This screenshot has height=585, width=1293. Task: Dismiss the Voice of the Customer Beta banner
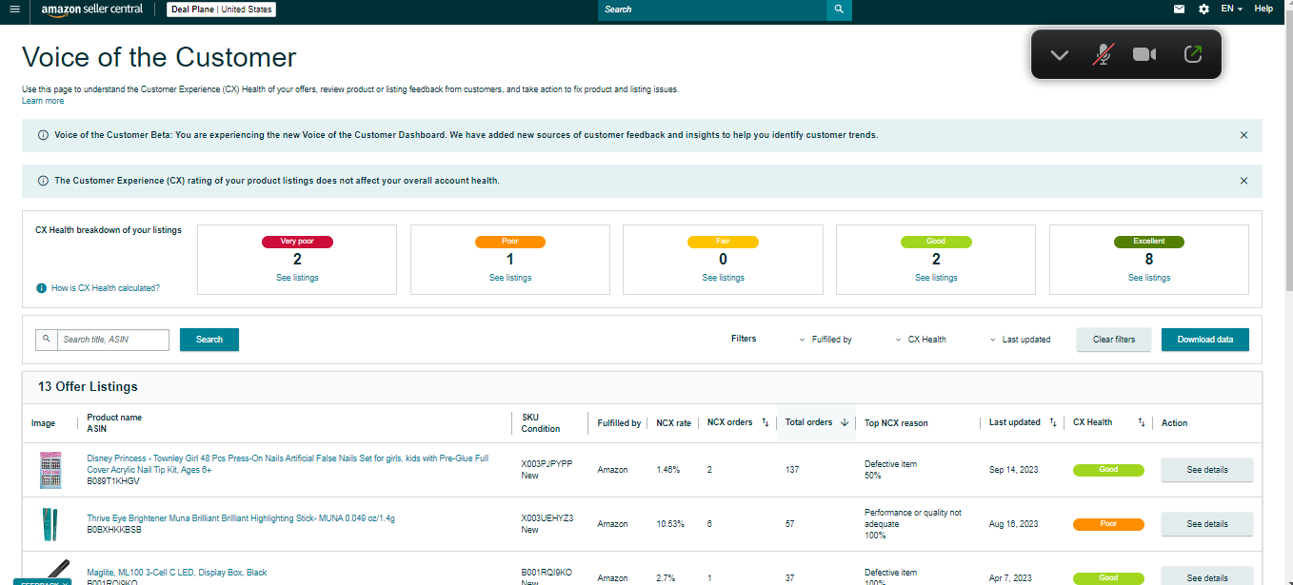point(1243,135)
